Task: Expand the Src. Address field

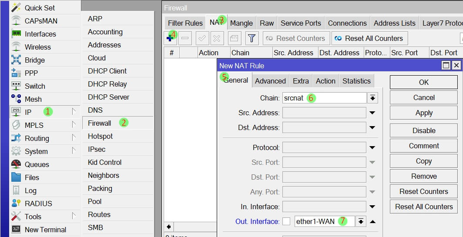Action: [x=372, y=113]
